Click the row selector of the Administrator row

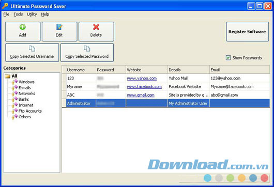(64, 103)
